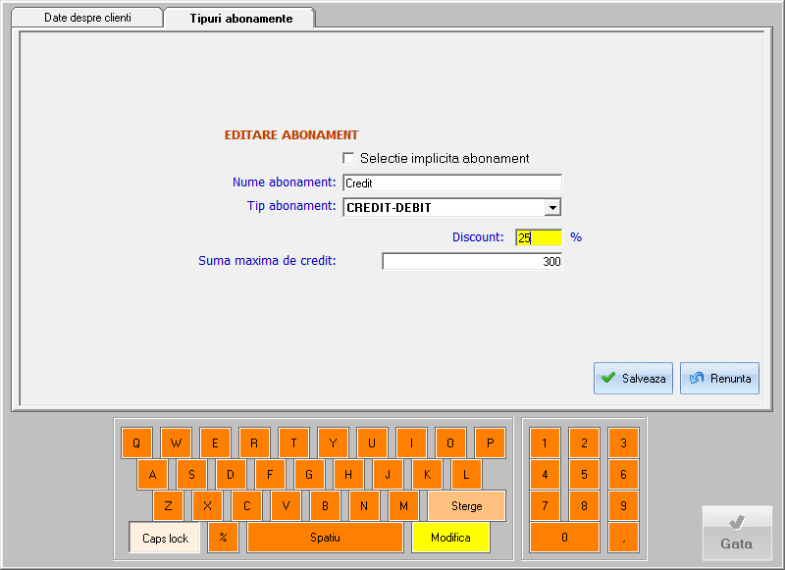Tap number 6 on numeric keypad
The height and width of the screenshot is (570, 785).
pos(623,475)
